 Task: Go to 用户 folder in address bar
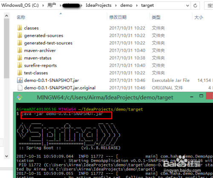52,6
